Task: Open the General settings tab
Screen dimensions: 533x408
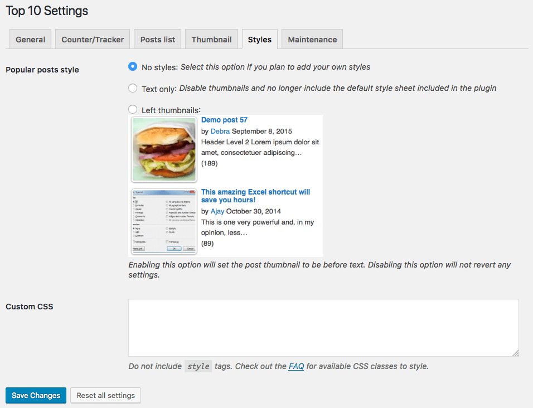Action: point(31,40)
